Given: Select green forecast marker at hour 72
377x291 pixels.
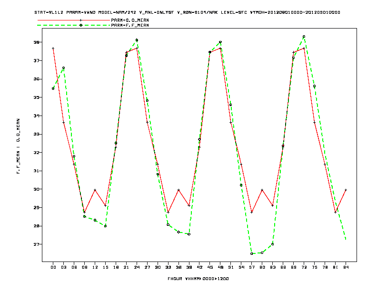Looking at the screenshot, I should coord(304,37).
